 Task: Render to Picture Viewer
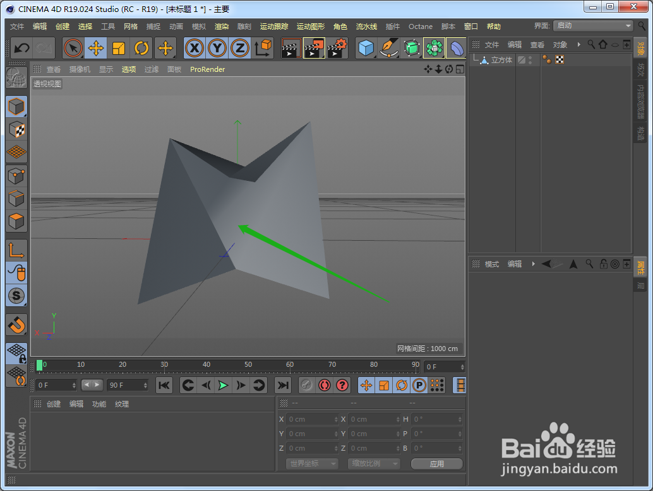pos(314,49)
